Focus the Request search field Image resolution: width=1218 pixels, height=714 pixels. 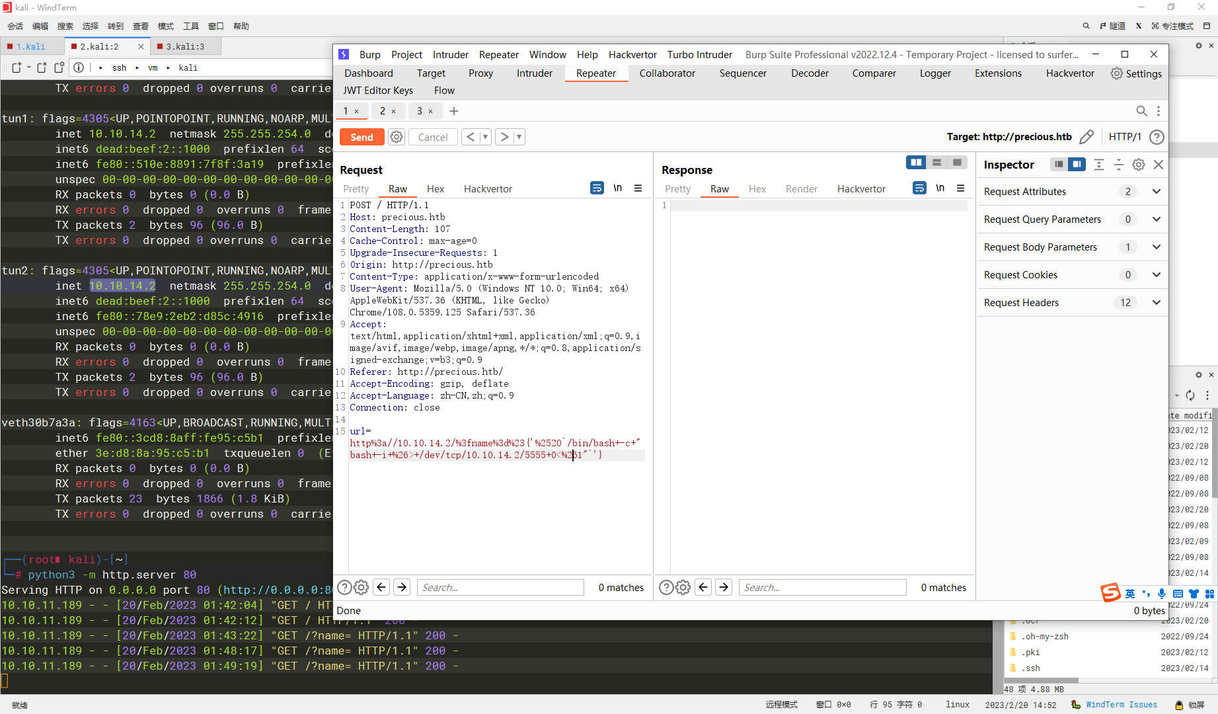pyautogui.click(x=500, y=587)
